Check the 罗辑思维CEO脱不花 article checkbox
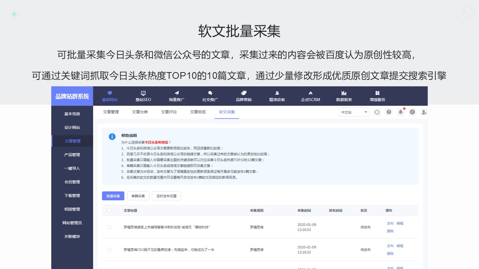This screenshot has height=269, width=479. click(x=109, y=250)
